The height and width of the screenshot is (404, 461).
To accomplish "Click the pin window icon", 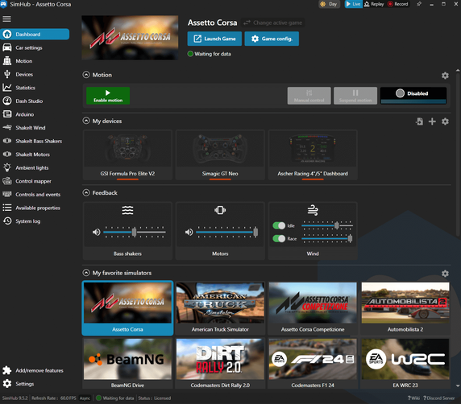I will pos(419,4).
